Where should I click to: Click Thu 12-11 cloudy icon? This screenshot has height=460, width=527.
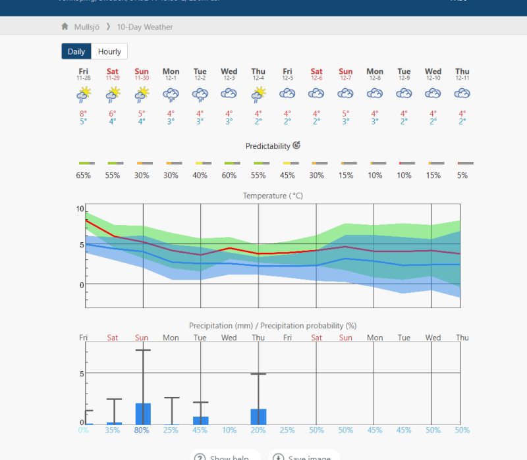[x=462, y=93]
